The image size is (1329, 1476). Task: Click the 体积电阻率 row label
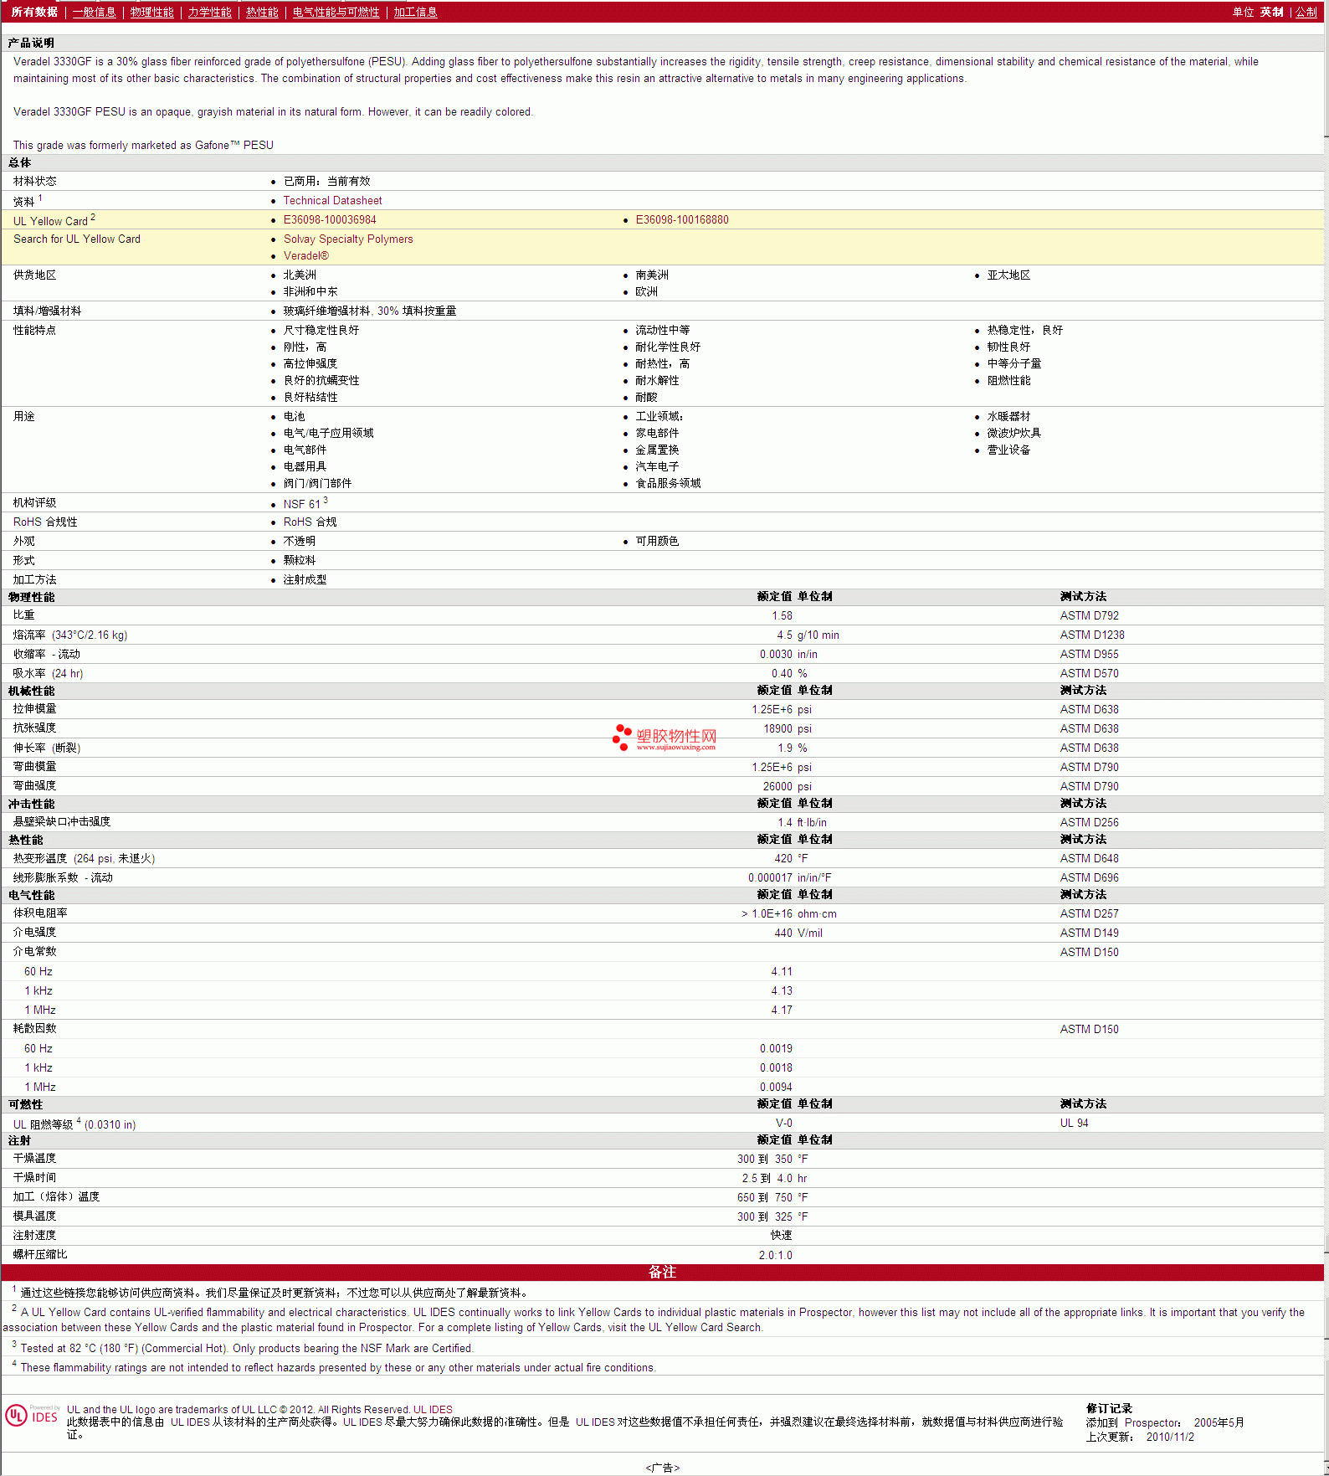(x=40, y=913)
